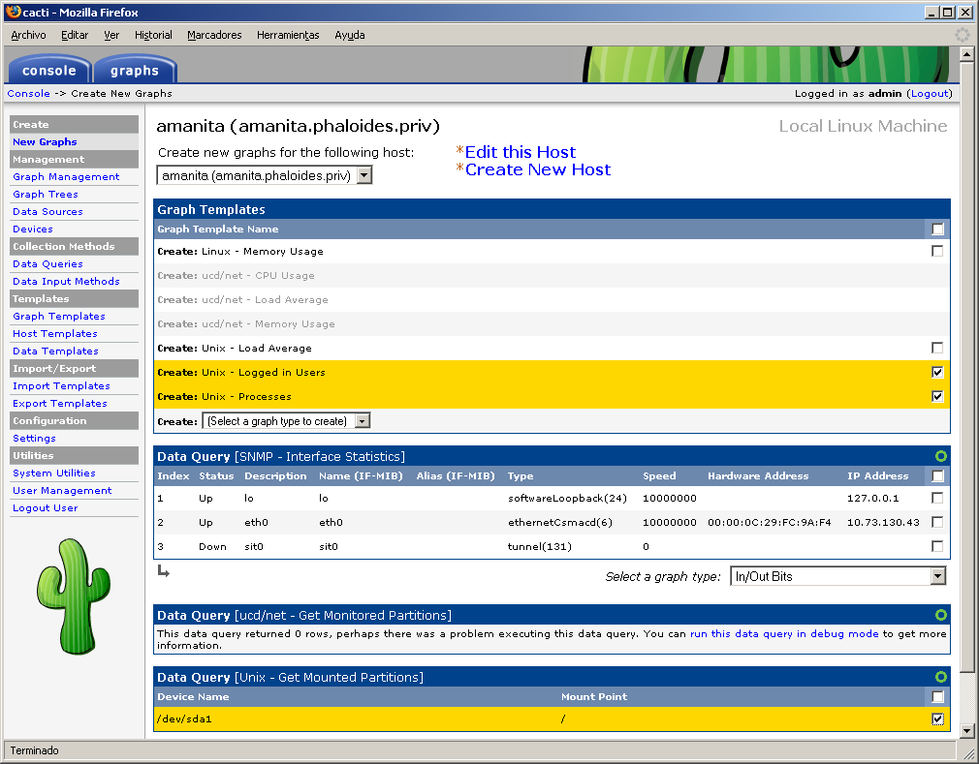
Task: Click the Create New Host link
Action: click(x=538, y=169)
